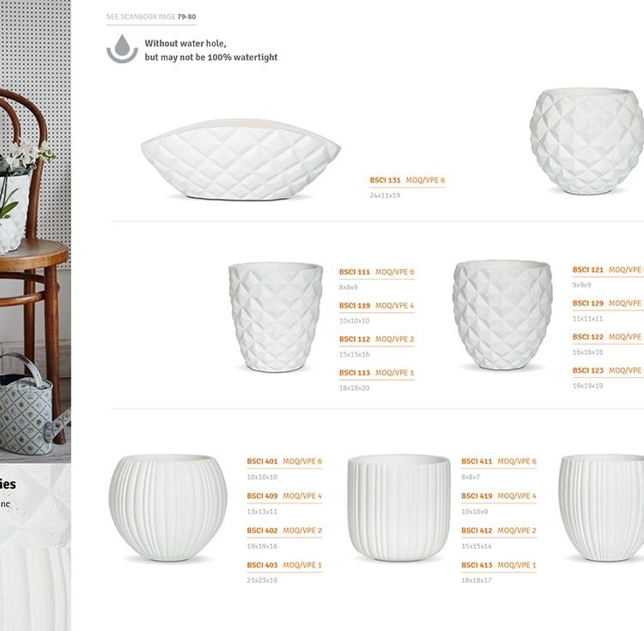Select the round ribbed bowl planter image
The width and height of the screenshot is (644, 631).
(168, 508)
